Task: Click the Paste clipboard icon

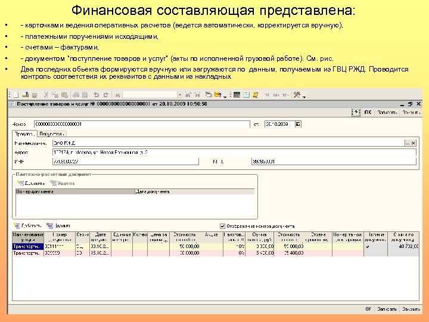Action: pos(64,95)
